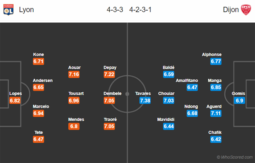Viewport: 255px width, 163px height.
Task: Open the WhoScored.com watermark link
Action: [x=235, y=157]
